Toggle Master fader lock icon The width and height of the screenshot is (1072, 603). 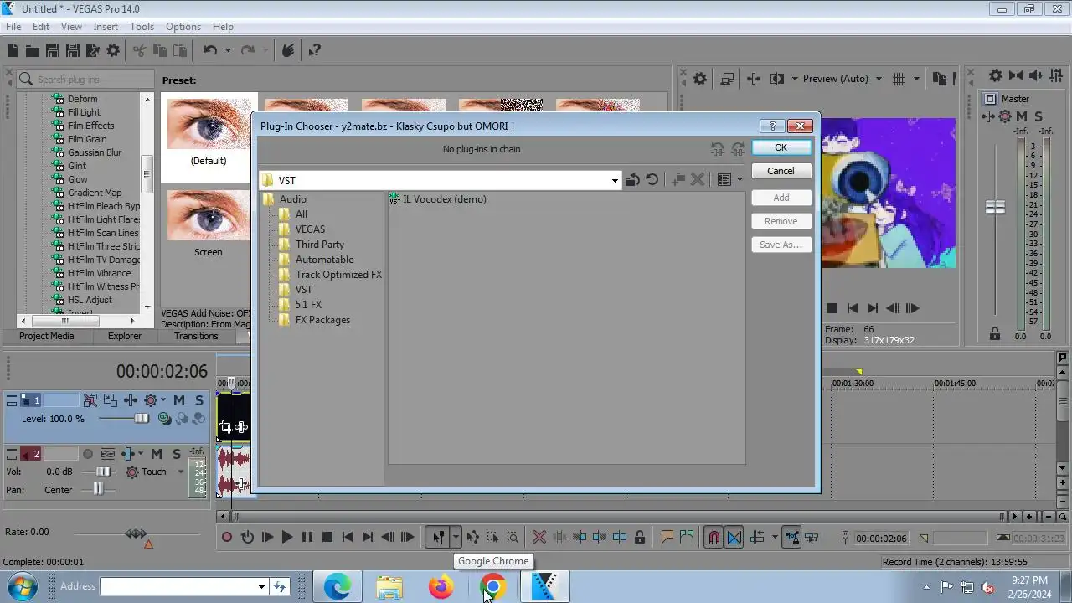point(995,333)
